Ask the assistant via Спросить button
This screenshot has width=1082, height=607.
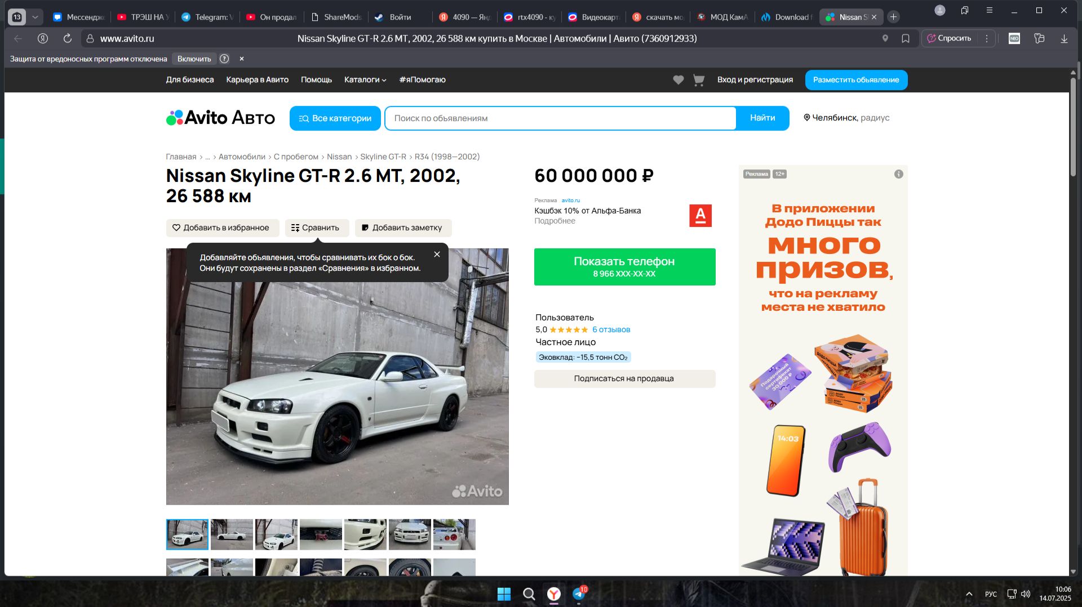tap(950, 38)
